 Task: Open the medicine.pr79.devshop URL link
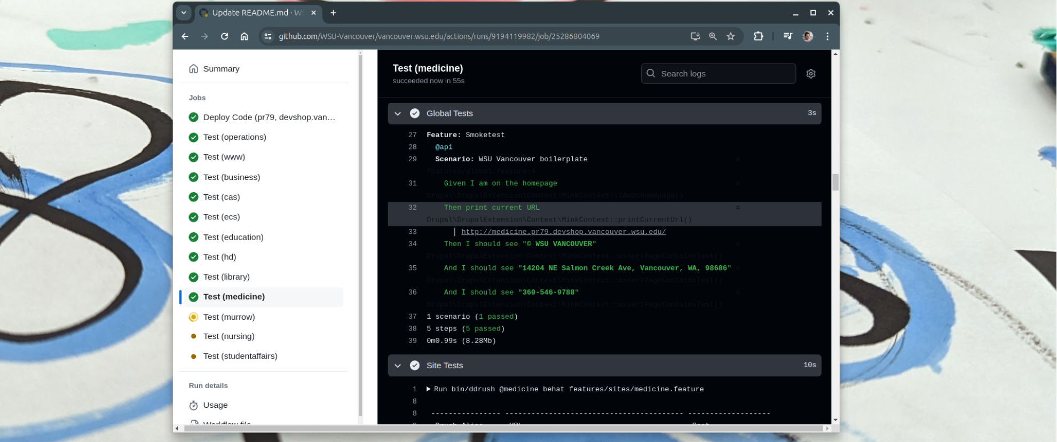(563, 232)
